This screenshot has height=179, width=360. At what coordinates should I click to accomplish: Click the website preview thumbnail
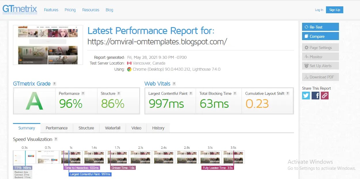(48, 45)
